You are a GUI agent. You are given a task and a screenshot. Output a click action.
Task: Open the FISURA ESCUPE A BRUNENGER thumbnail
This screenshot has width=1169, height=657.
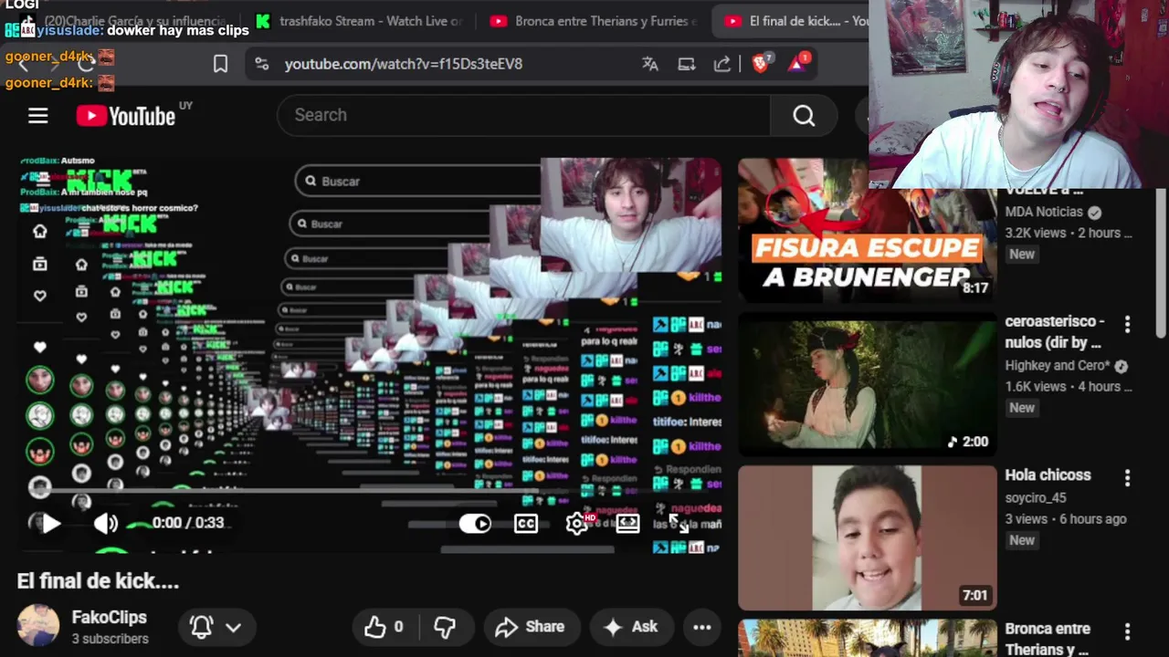(x=867, y=230)
